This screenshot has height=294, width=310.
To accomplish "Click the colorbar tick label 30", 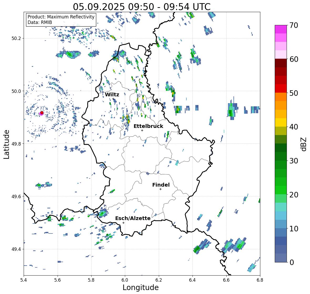I will point(294,161).
